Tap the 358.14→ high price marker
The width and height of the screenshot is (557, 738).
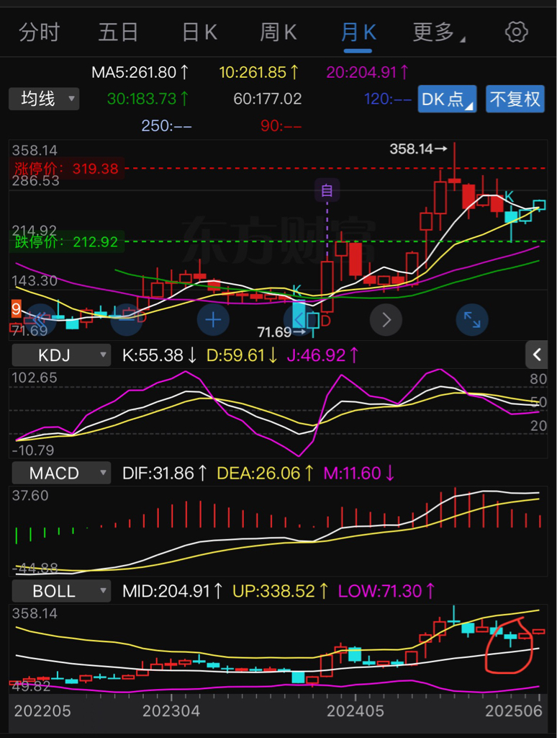[x=418, y=149]
